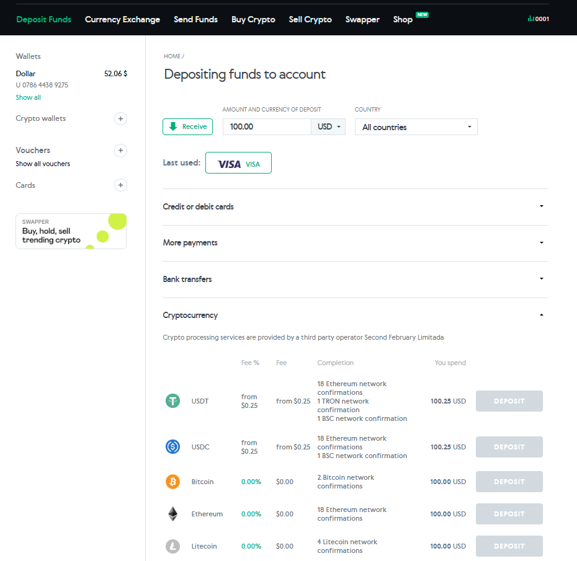Add a new Card plus icon
The width and height of the screenshot is (577, 561).
coord(121,185)
